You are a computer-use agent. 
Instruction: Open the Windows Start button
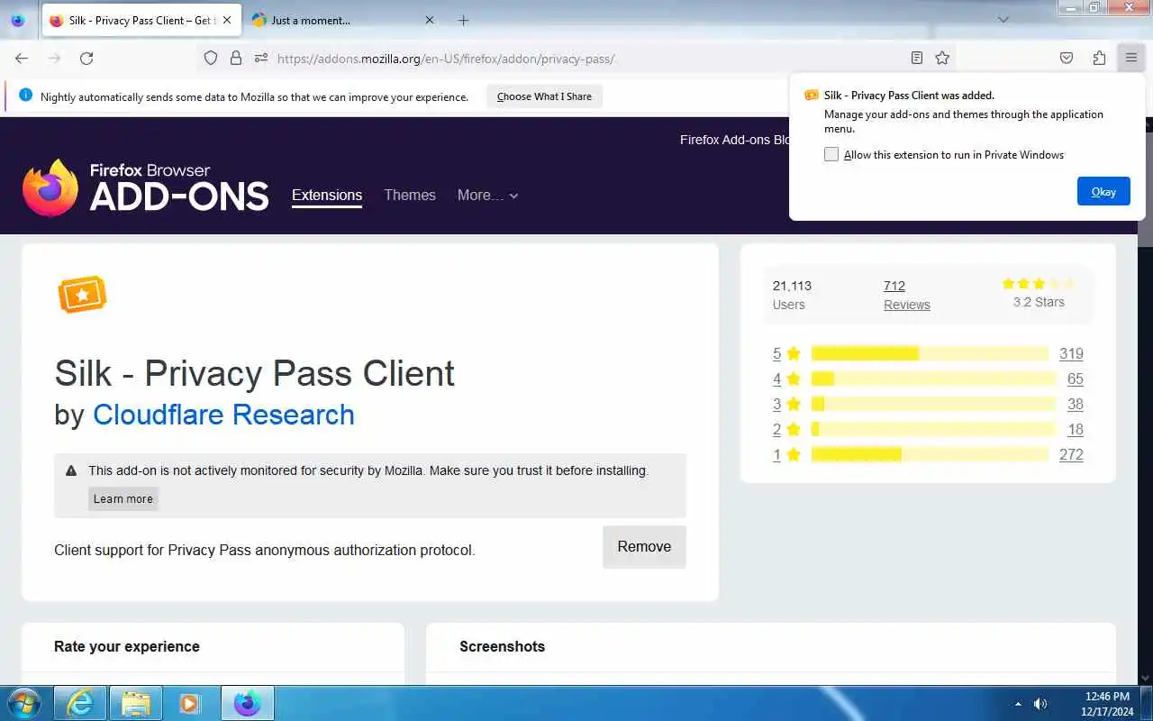click(24, 703)
